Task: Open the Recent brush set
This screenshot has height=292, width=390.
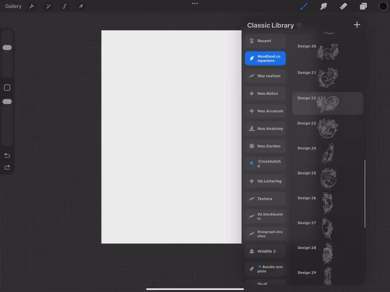Action: tap(265, 41)
